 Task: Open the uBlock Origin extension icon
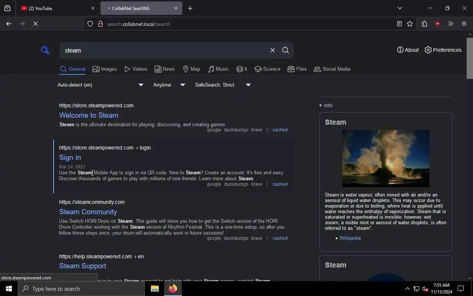click(438, 24)
